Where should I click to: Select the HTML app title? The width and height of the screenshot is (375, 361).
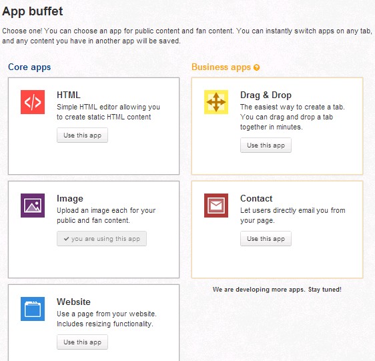pyautogui.click(x=69, y=95)
